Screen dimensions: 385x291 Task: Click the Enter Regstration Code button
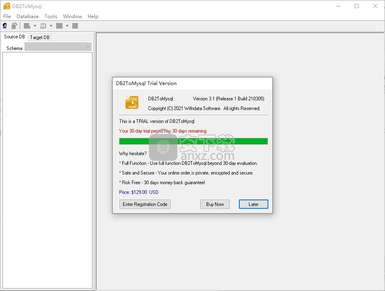(145, 204)
